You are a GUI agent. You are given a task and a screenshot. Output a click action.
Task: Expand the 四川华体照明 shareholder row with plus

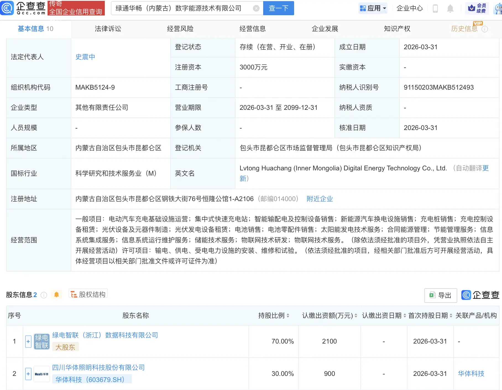click(x=28, y=373)
